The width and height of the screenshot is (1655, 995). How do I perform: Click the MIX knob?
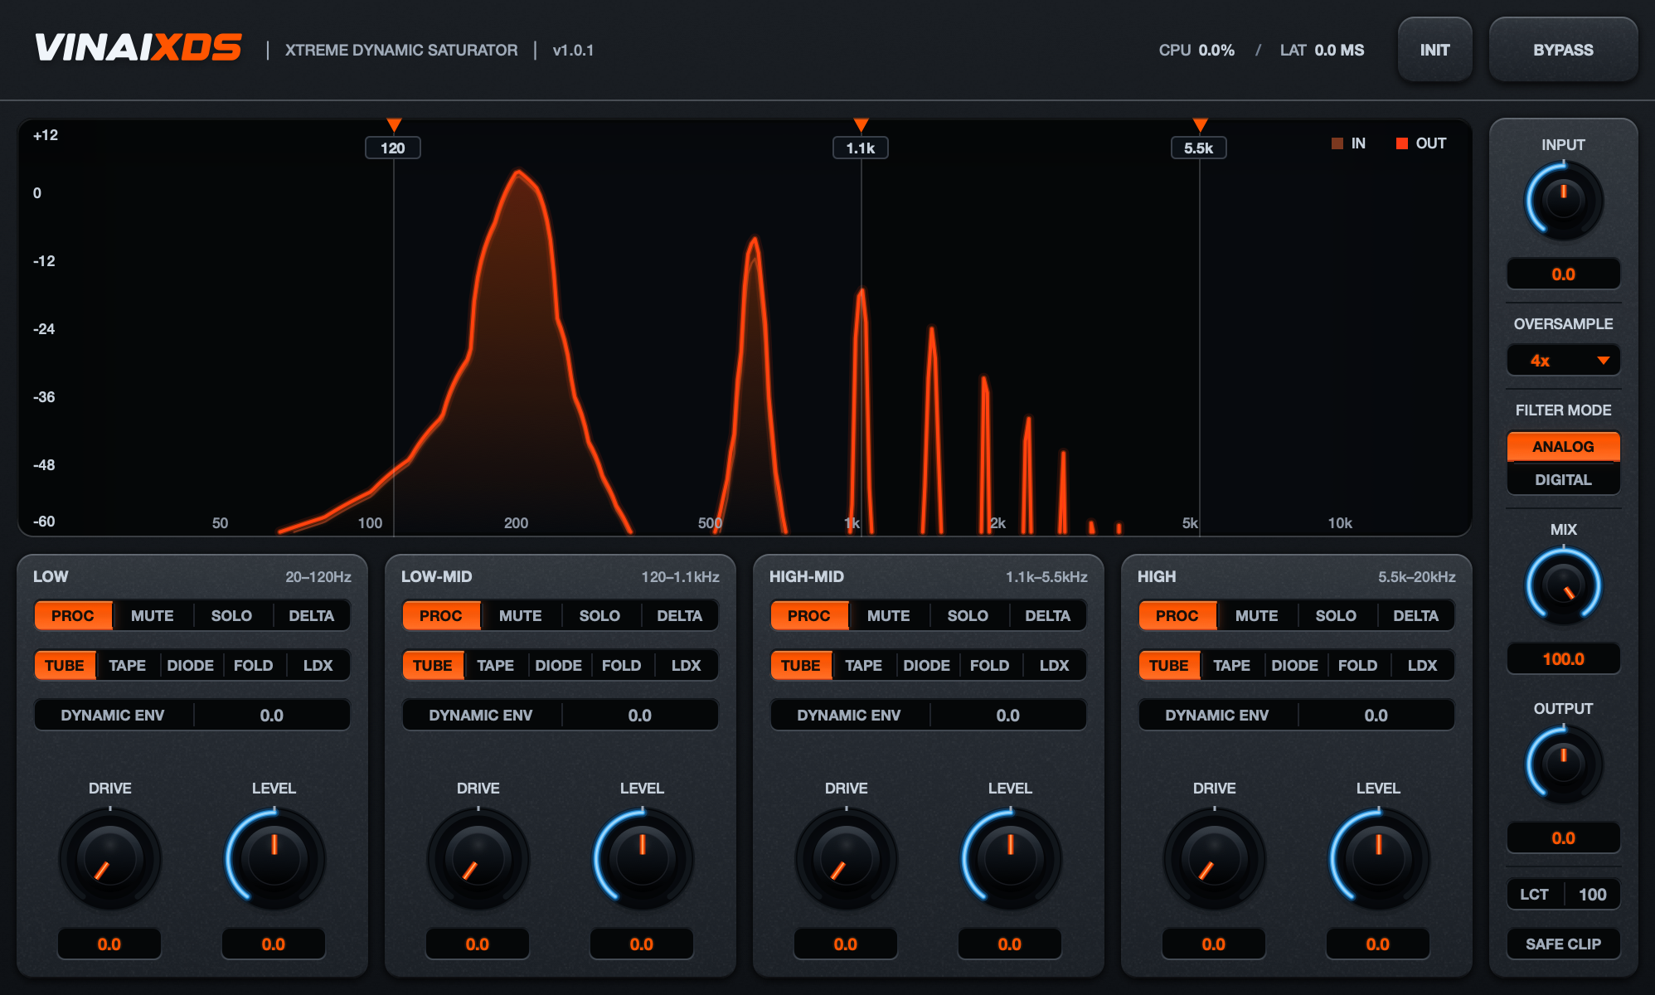click(1564, 585)
